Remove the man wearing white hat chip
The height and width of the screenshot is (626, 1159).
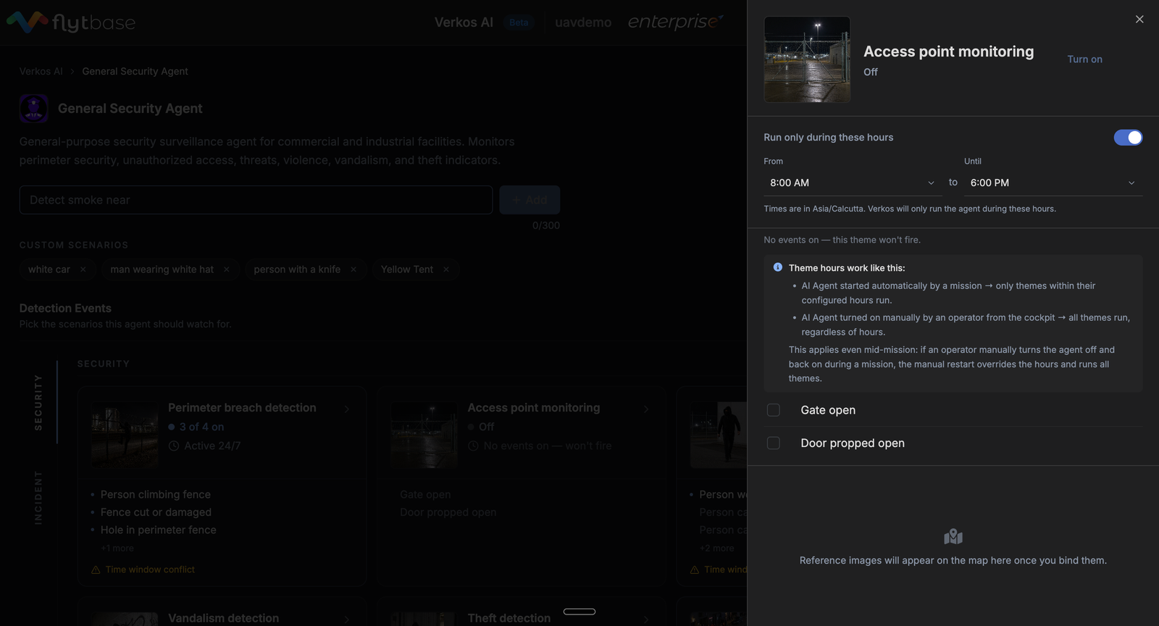pyautogui.click(x=226, y=270)
